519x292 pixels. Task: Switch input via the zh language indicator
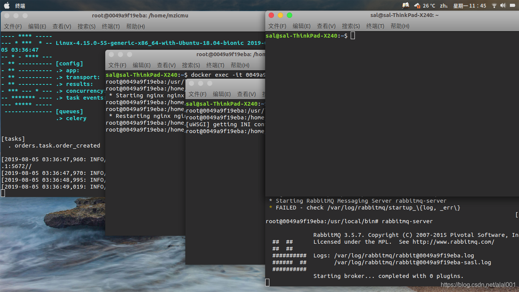[x=443, y=6]
